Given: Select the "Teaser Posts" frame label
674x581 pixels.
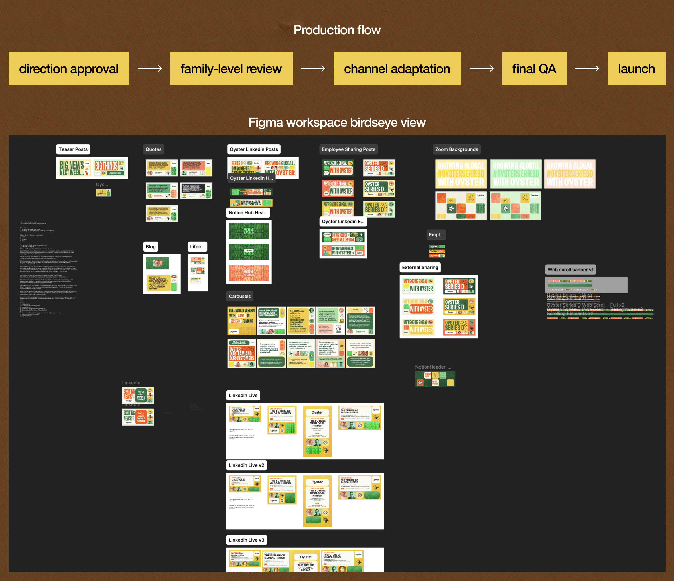Looking at the screenshot, I should tap(73, 149).
